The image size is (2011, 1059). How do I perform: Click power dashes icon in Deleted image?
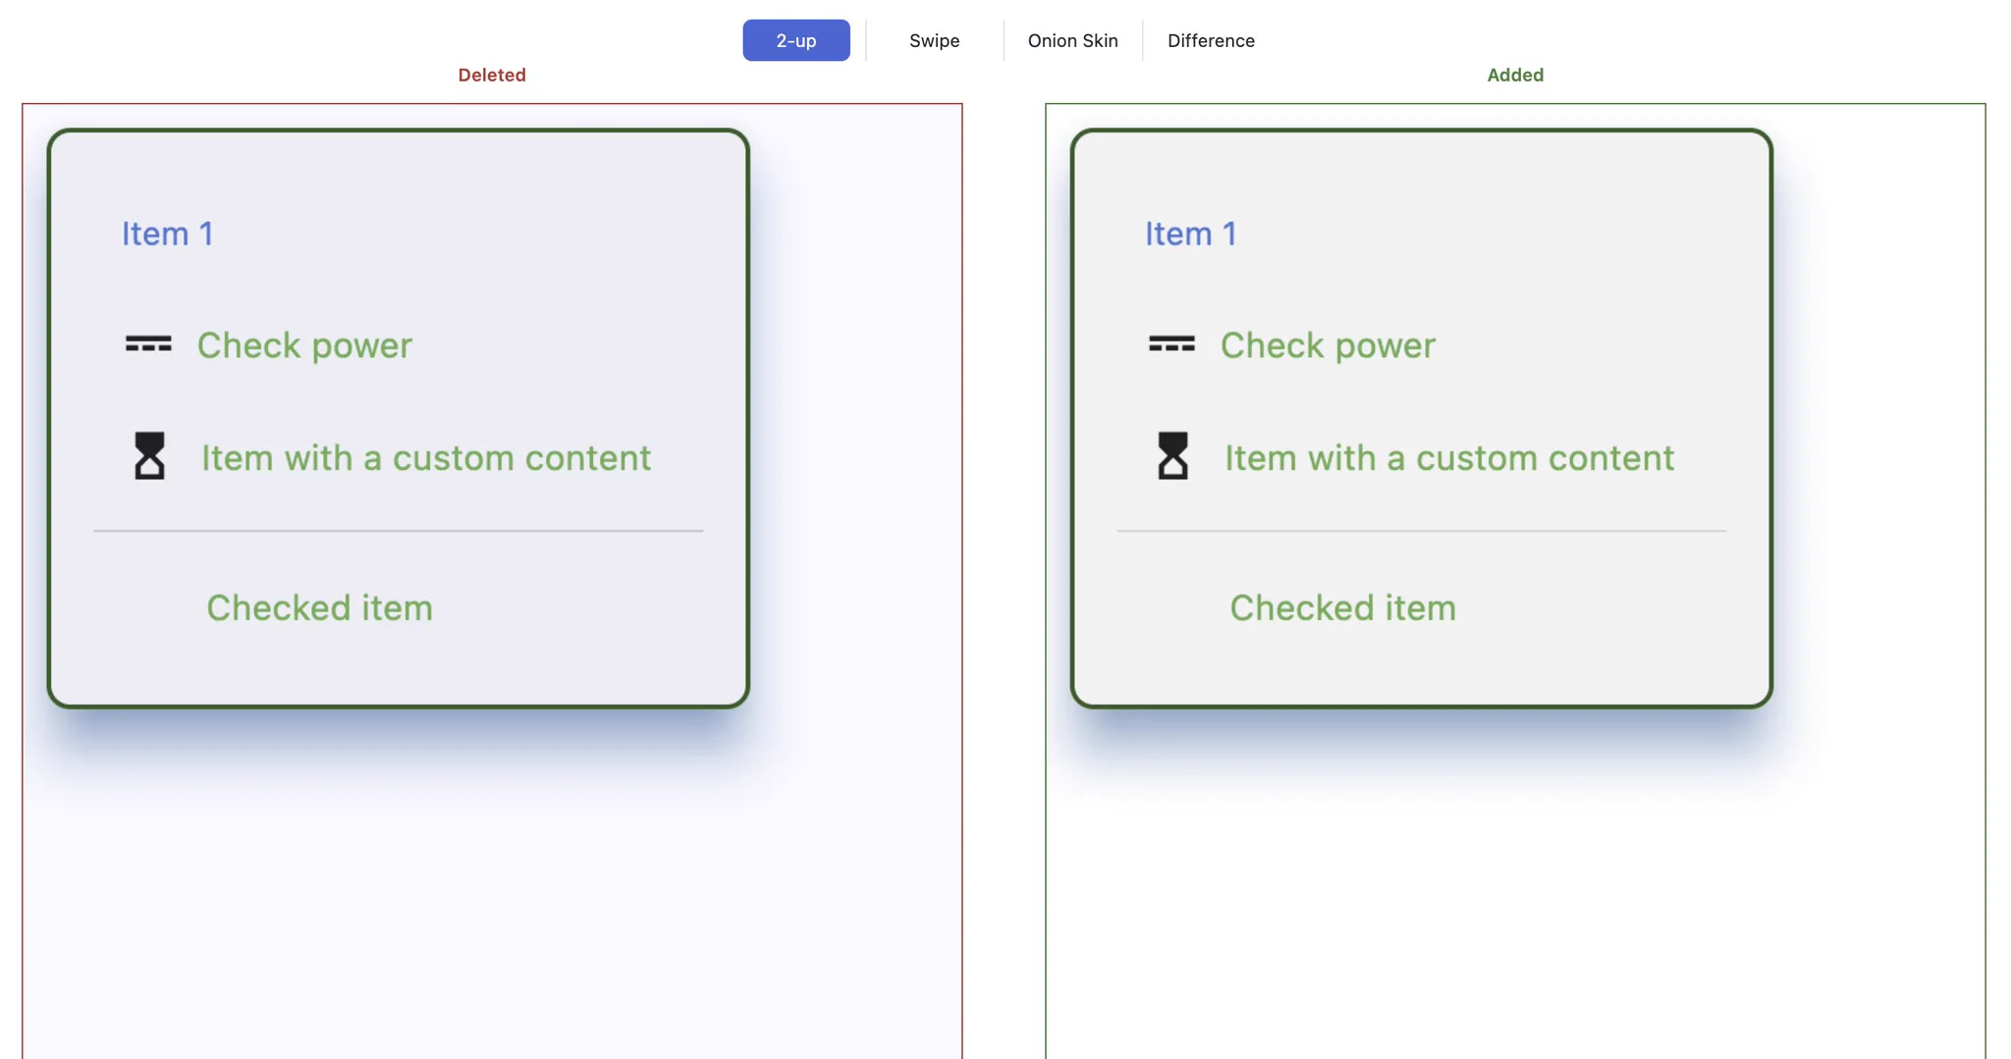[148, 344]
